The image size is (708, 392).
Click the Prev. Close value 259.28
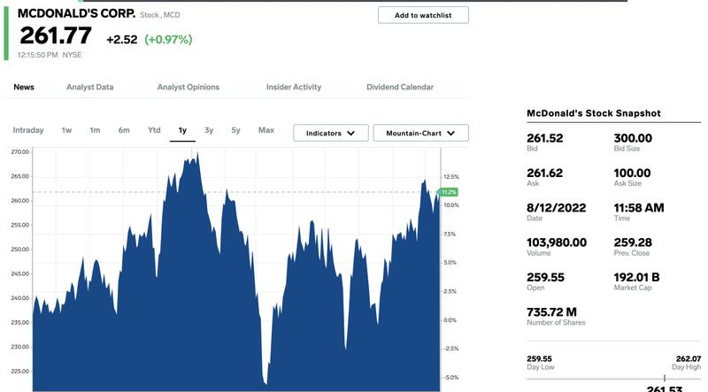tap(633, 242)
